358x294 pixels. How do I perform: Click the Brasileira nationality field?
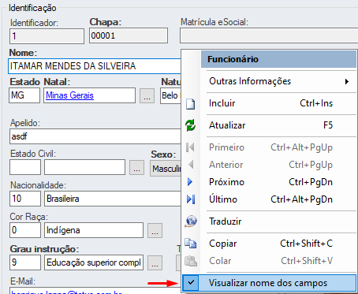(113, 199)
